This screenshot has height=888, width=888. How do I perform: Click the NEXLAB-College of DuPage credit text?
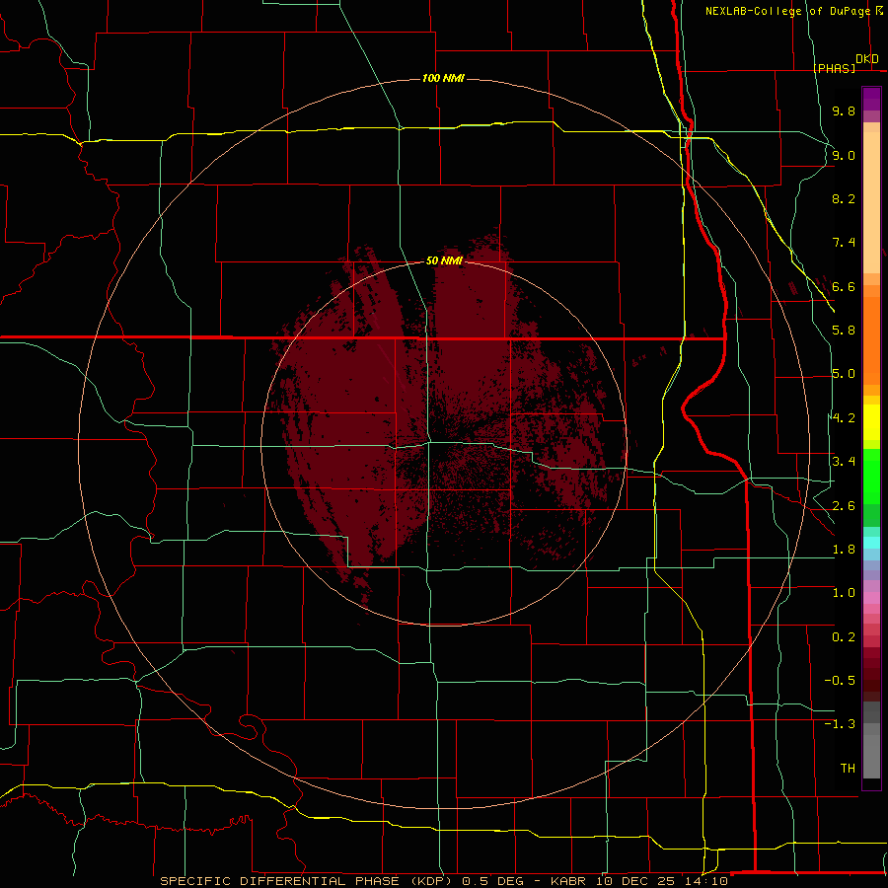click(x=788, y=11)
